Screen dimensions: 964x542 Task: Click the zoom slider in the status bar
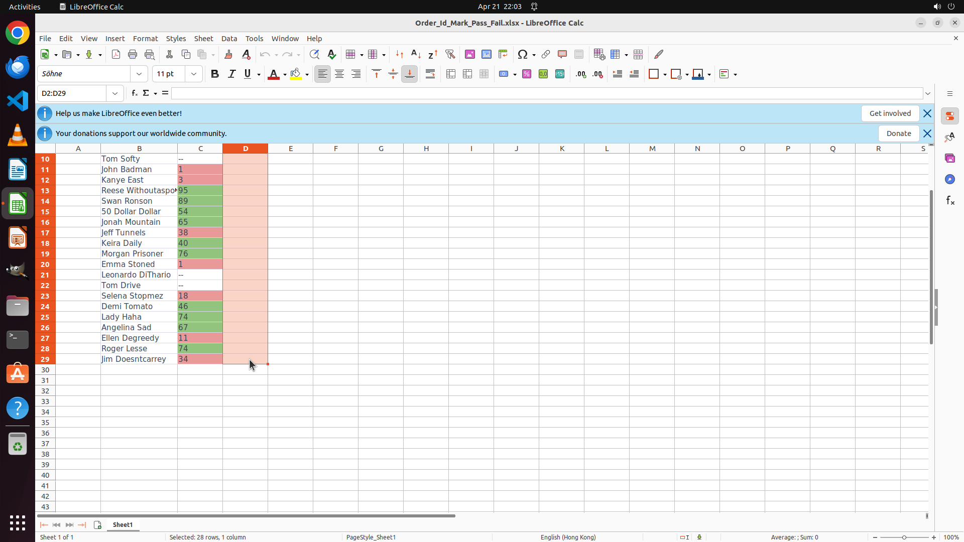[x=904, y=537]
